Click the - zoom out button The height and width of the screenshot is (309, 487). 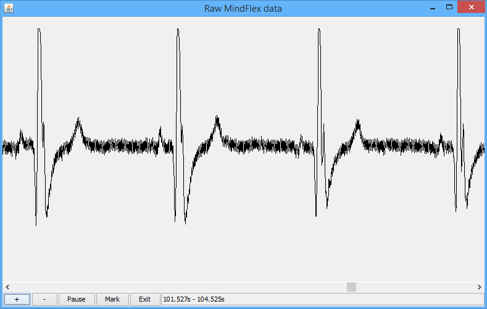44,299
